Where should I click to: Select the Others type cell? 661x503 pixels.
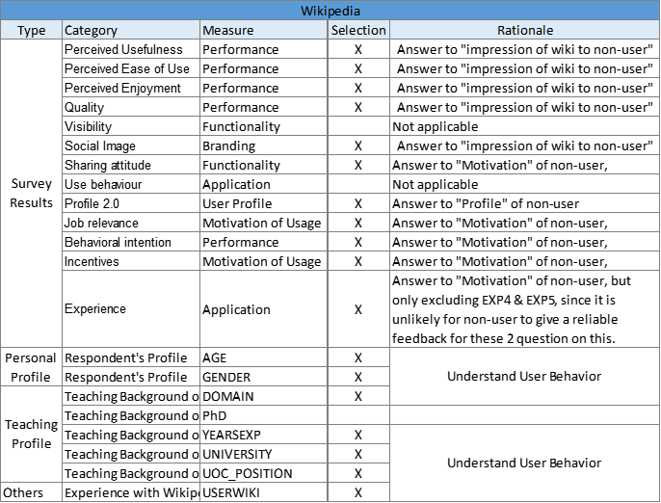click(x=31, y=492)
